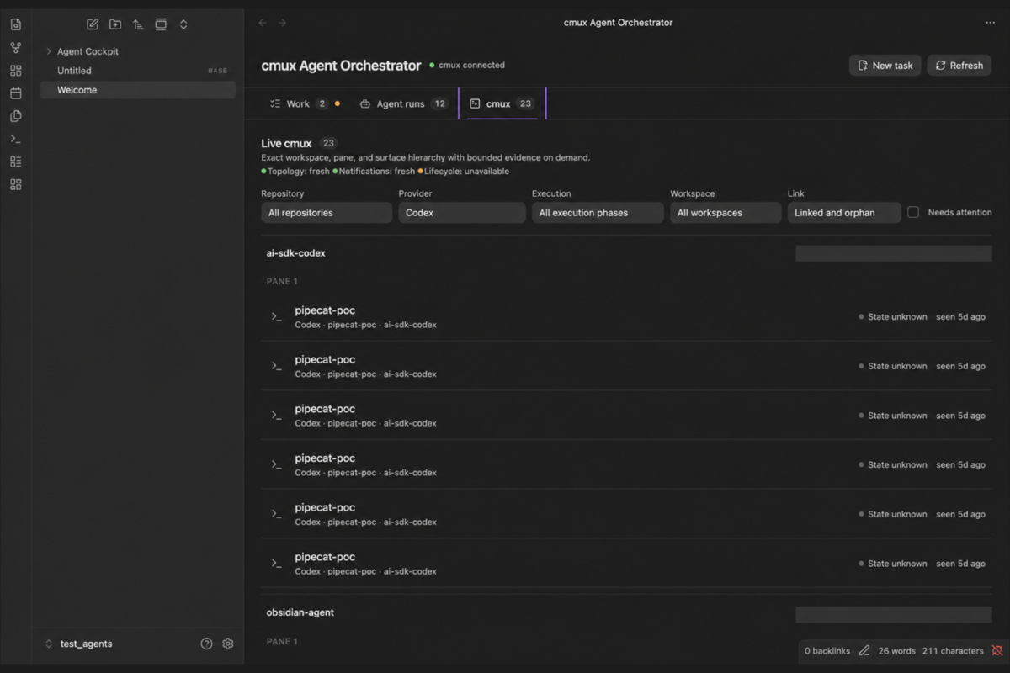This screenshot has width=1010, height=673.
Task: Open the Provider dropdown showing Codex
Action: pos(462,213)
